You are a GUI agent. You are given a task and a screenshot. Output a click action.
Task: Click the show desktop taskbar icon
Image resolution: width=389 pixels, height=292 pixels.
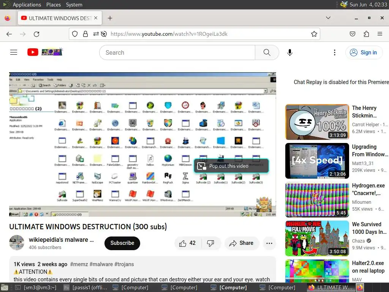pos(5,287)
